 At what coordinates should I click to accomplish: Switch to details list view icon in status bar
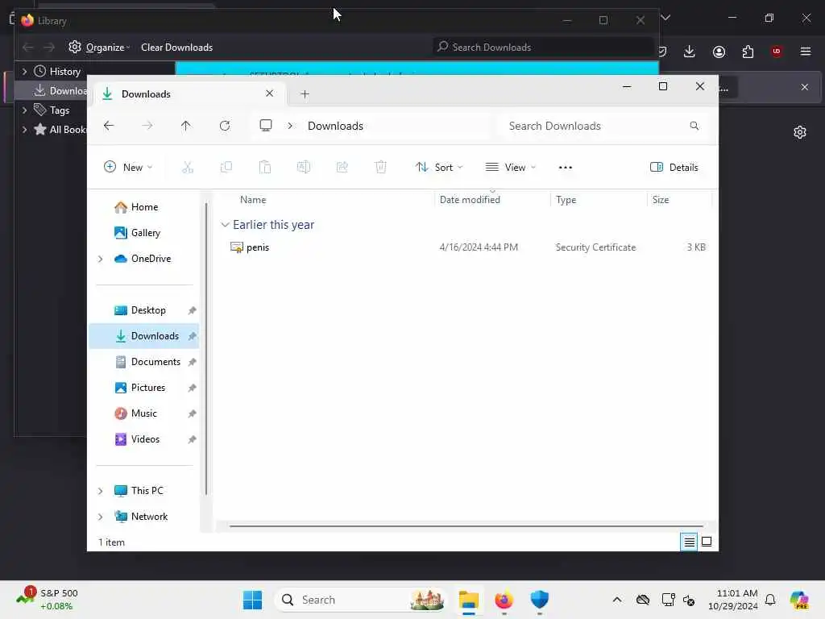point(689,542)
